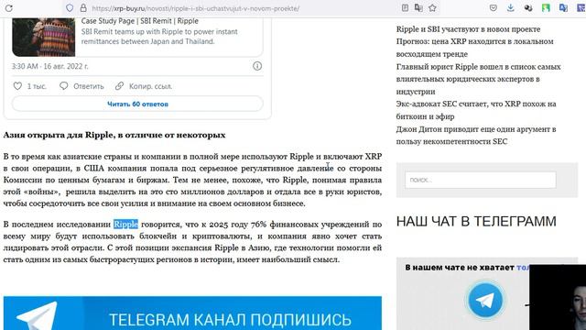Open link Экс-адвокат SEC считает, что XRP похож
The image size is (586, 330).
tap(476, 110)
